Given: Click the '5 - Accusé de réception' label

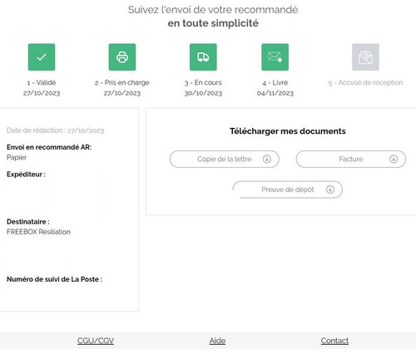Looking at the screenshot, I should point(365,82).
